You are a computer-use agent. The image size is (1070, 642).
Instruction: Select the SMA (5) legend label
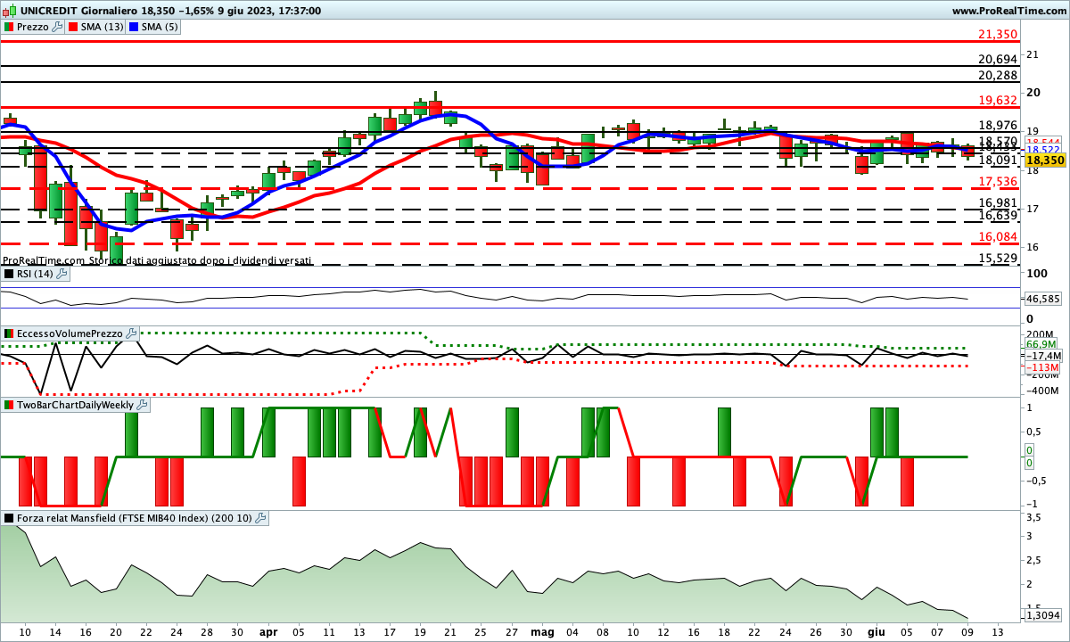click(160, 27)
